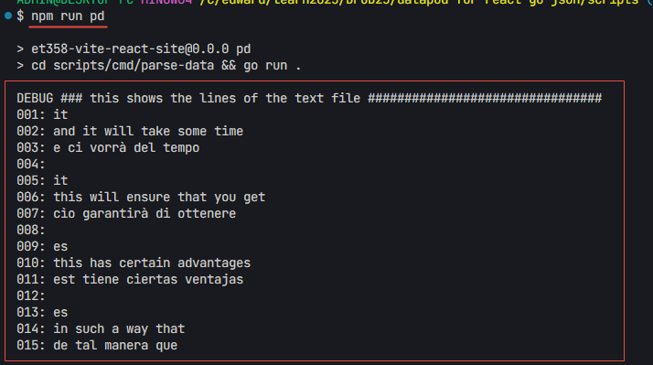Click line 005 containing 'it'
The height and width of the screenshot is (365, 653).
(42, 180)
